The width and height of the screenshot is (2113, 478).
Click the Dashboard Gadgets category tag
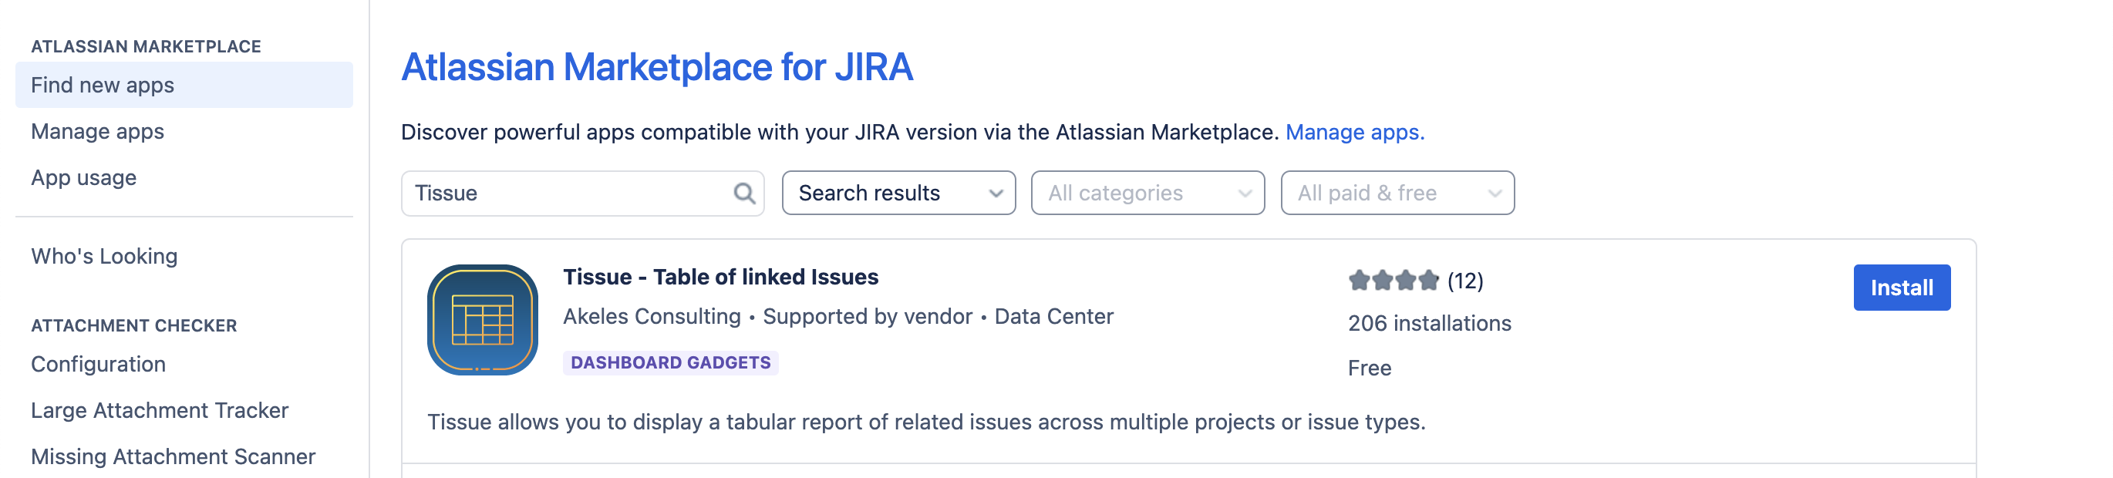point(670,362)
